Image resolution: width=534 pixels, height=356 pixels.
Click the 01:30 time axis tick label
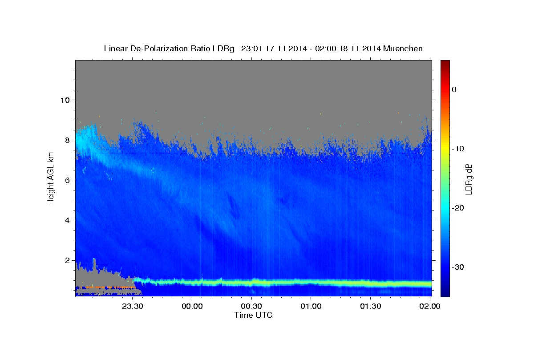pos(370,306)
